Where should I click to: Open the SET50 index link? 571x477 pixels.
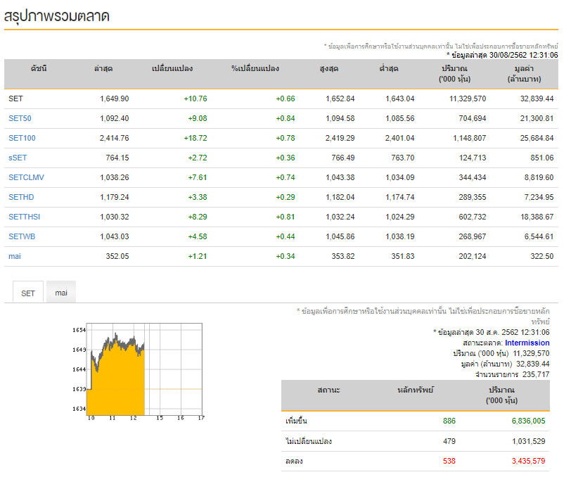(x=20, y=118)
